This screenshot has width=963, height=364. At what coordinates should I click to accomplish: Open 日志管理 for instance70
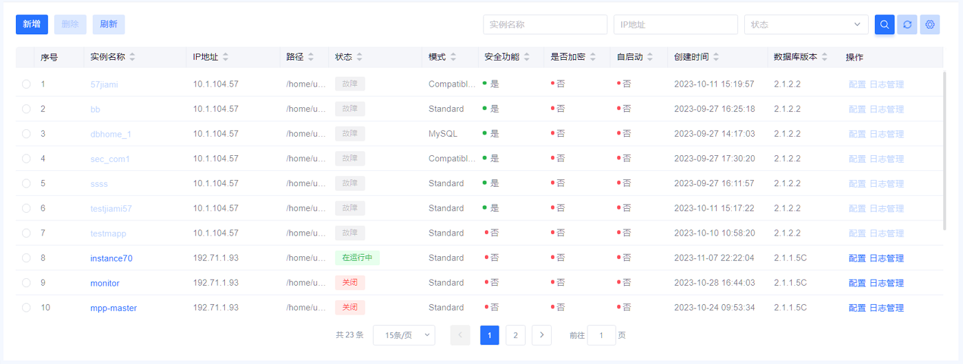tap(887, 258)
